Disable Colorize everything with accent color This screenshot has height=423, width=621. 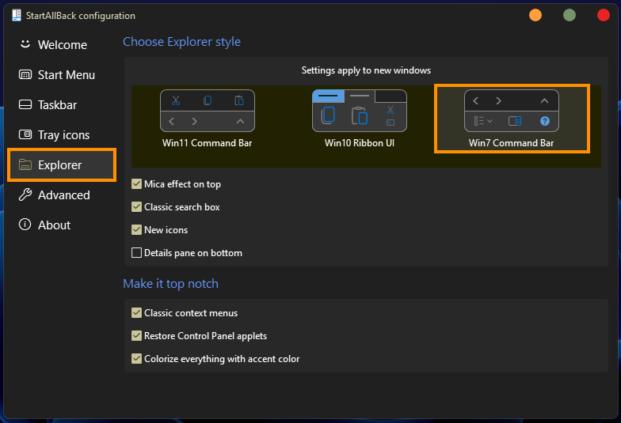click(x=136, y=359)
